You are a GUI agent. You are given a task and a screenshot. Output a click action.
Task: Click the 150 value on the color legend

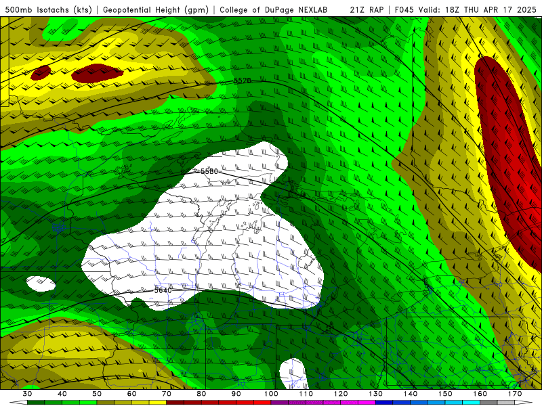tap(445, 394)
